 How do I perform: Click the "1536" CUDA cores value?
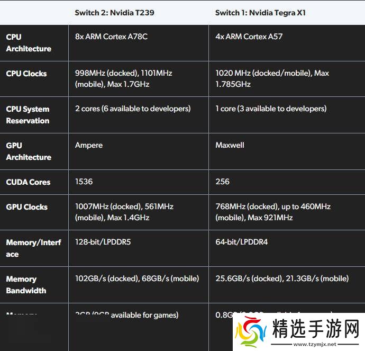(84, 182)
